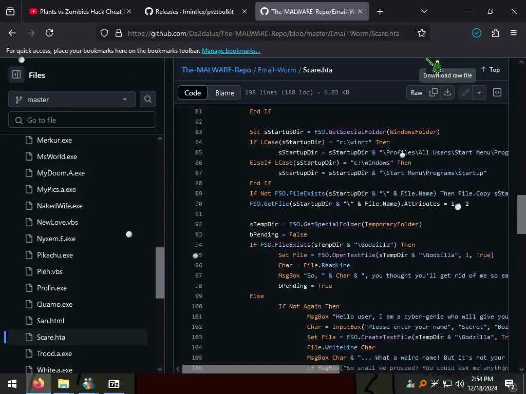Open the network tray icon
Image resolution: width=526 pixels, height=394 pixels.
pos(447,384)
